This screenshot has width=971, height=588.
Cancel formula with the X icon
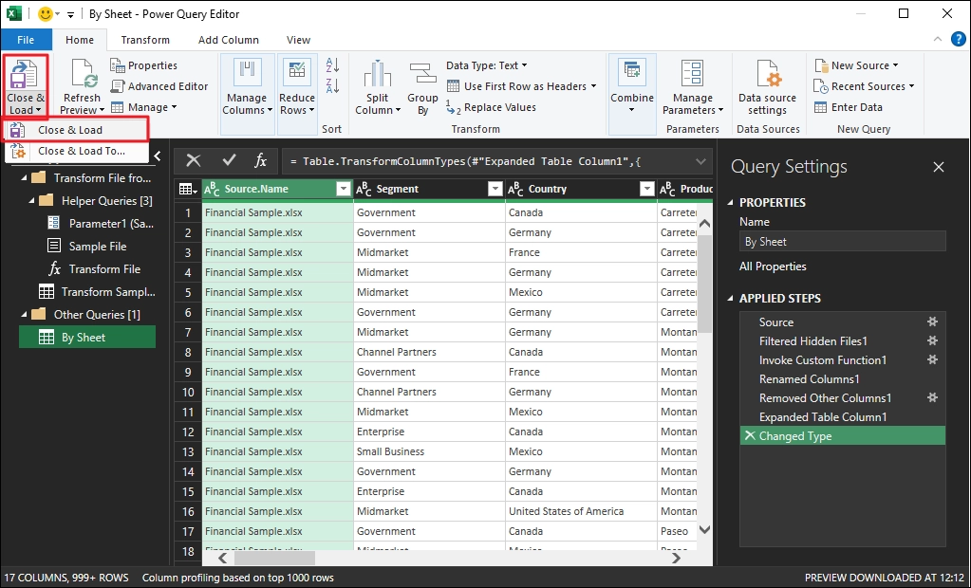(194, 161)
